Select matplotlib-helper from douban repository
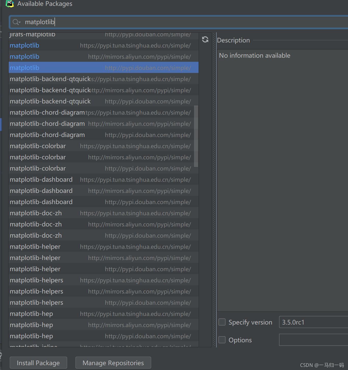 [104, 269]
